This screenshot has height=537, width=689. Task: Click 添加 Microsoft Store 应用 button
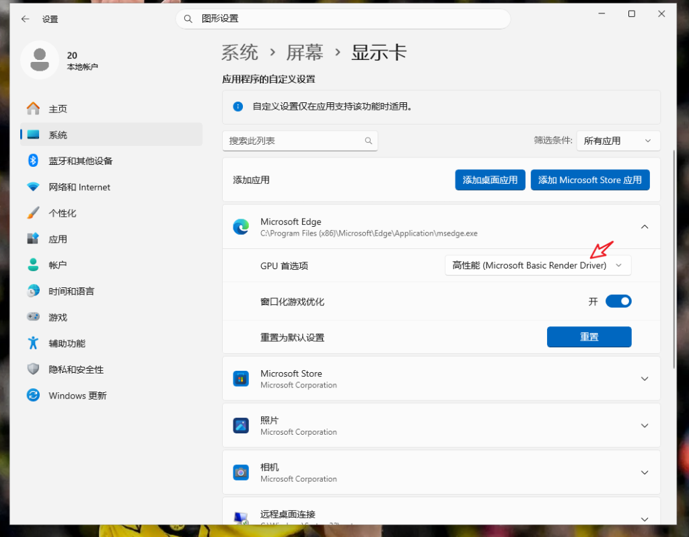[x=589, y=180]
